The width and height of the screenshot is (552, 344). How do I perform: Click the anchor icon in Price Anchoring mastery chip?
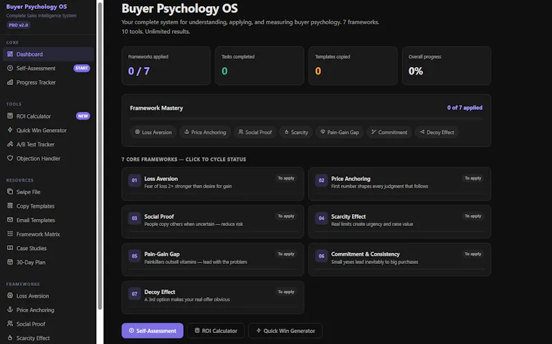(186, 132)
